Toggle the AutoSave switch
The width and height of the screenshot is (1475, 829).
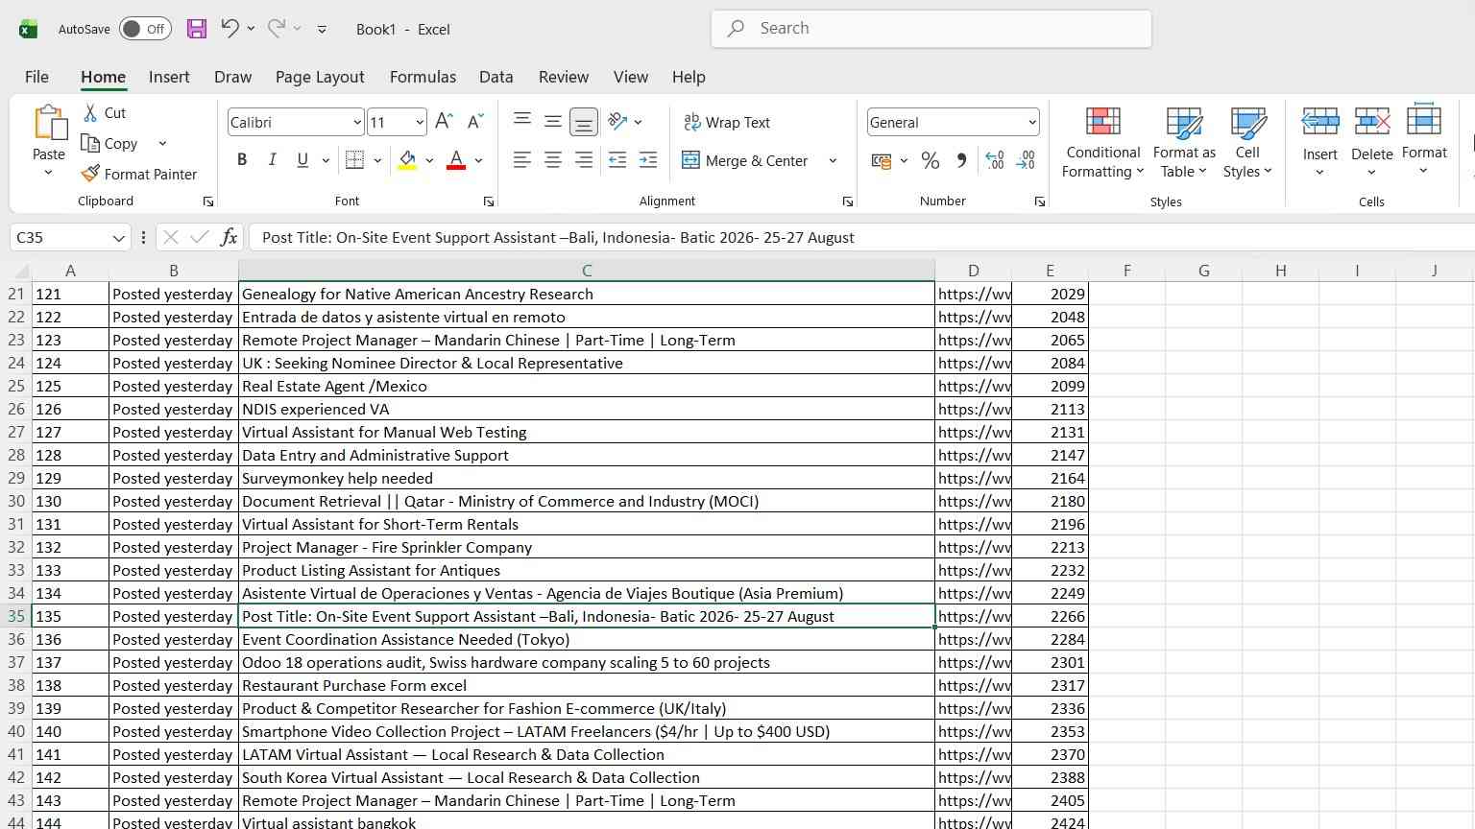coord(146,29)
